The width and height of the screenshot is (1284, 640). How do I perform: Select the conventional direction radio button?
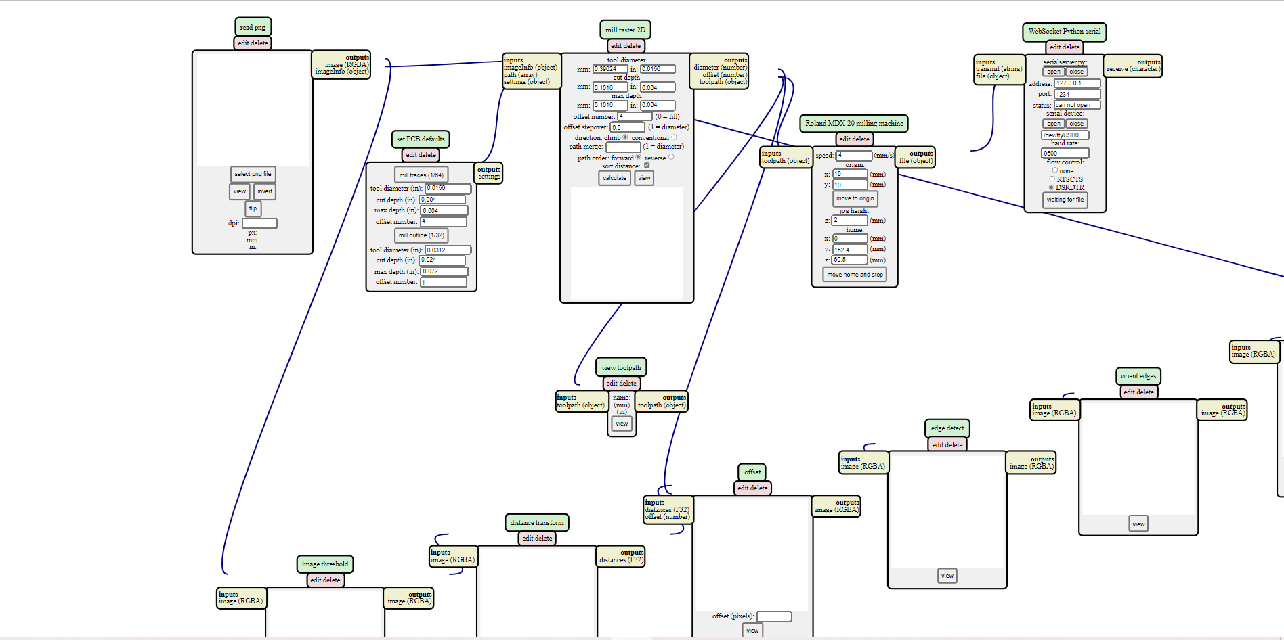[674, 137]
